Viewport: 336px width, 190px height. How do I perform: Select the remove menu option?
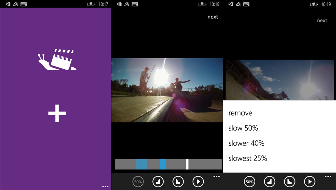pyautogui.click(x=240, y=113)
